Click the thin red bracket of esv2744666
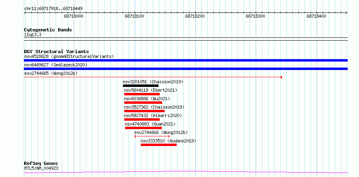Image resolution: width=359 pixels, height=177 pixels. (x=152, y=136)
